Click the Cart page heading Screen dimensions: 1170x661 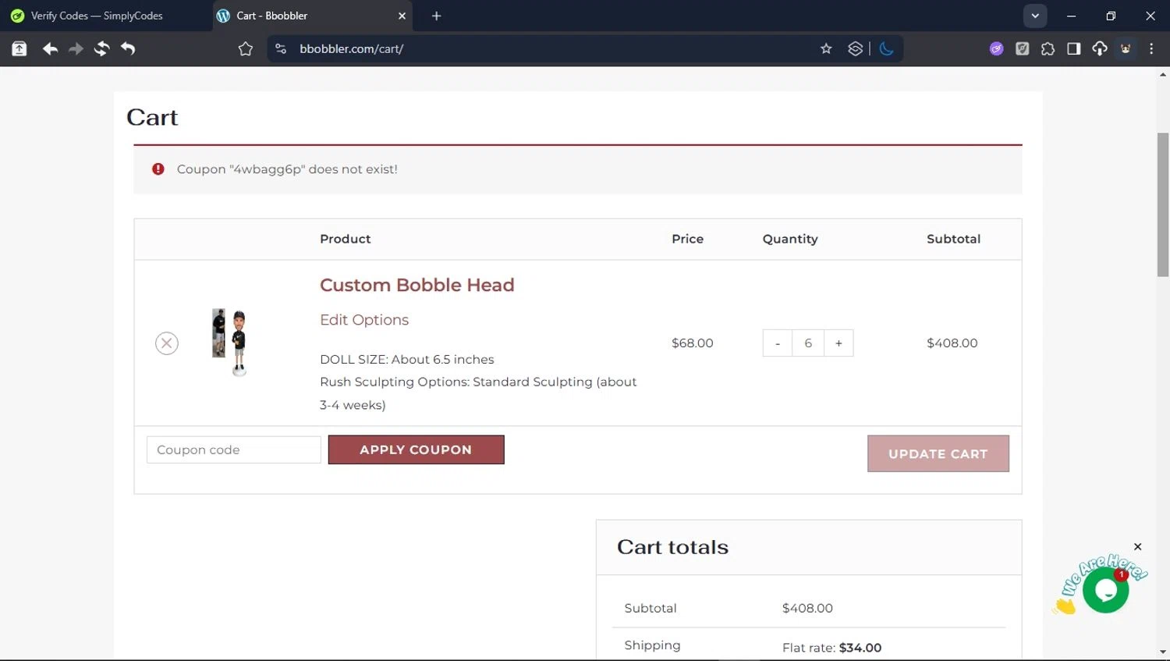point(152,117)
